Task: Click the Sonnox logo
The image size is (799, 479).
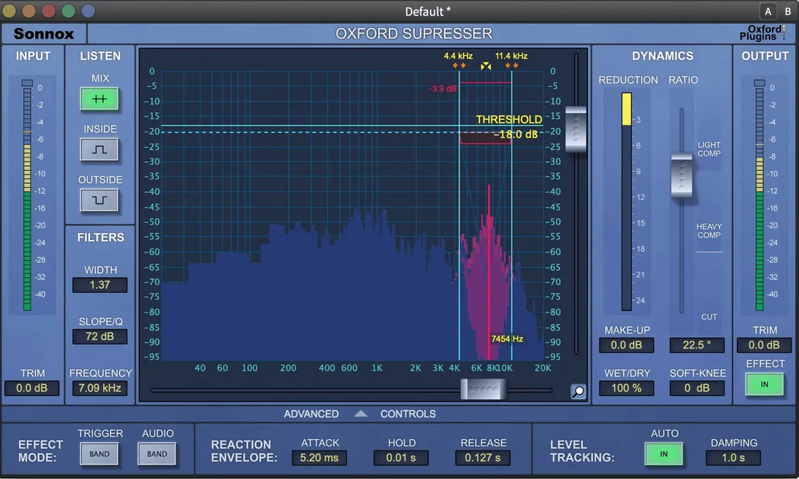Action: (44, 34)
